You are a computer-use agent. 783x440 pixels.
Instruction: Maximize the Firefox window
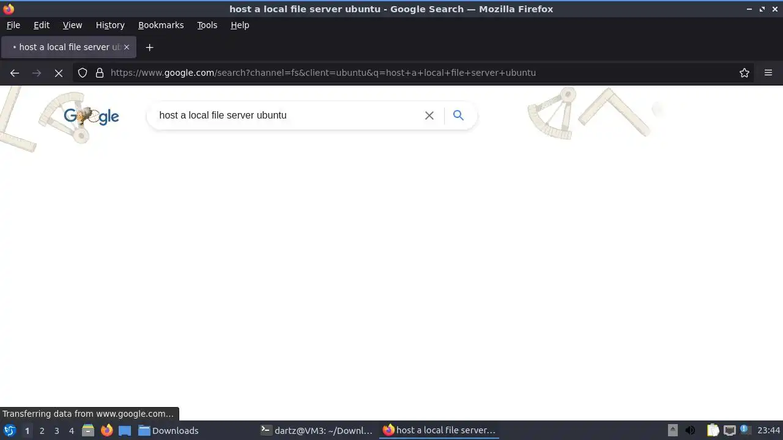point(762,9)
